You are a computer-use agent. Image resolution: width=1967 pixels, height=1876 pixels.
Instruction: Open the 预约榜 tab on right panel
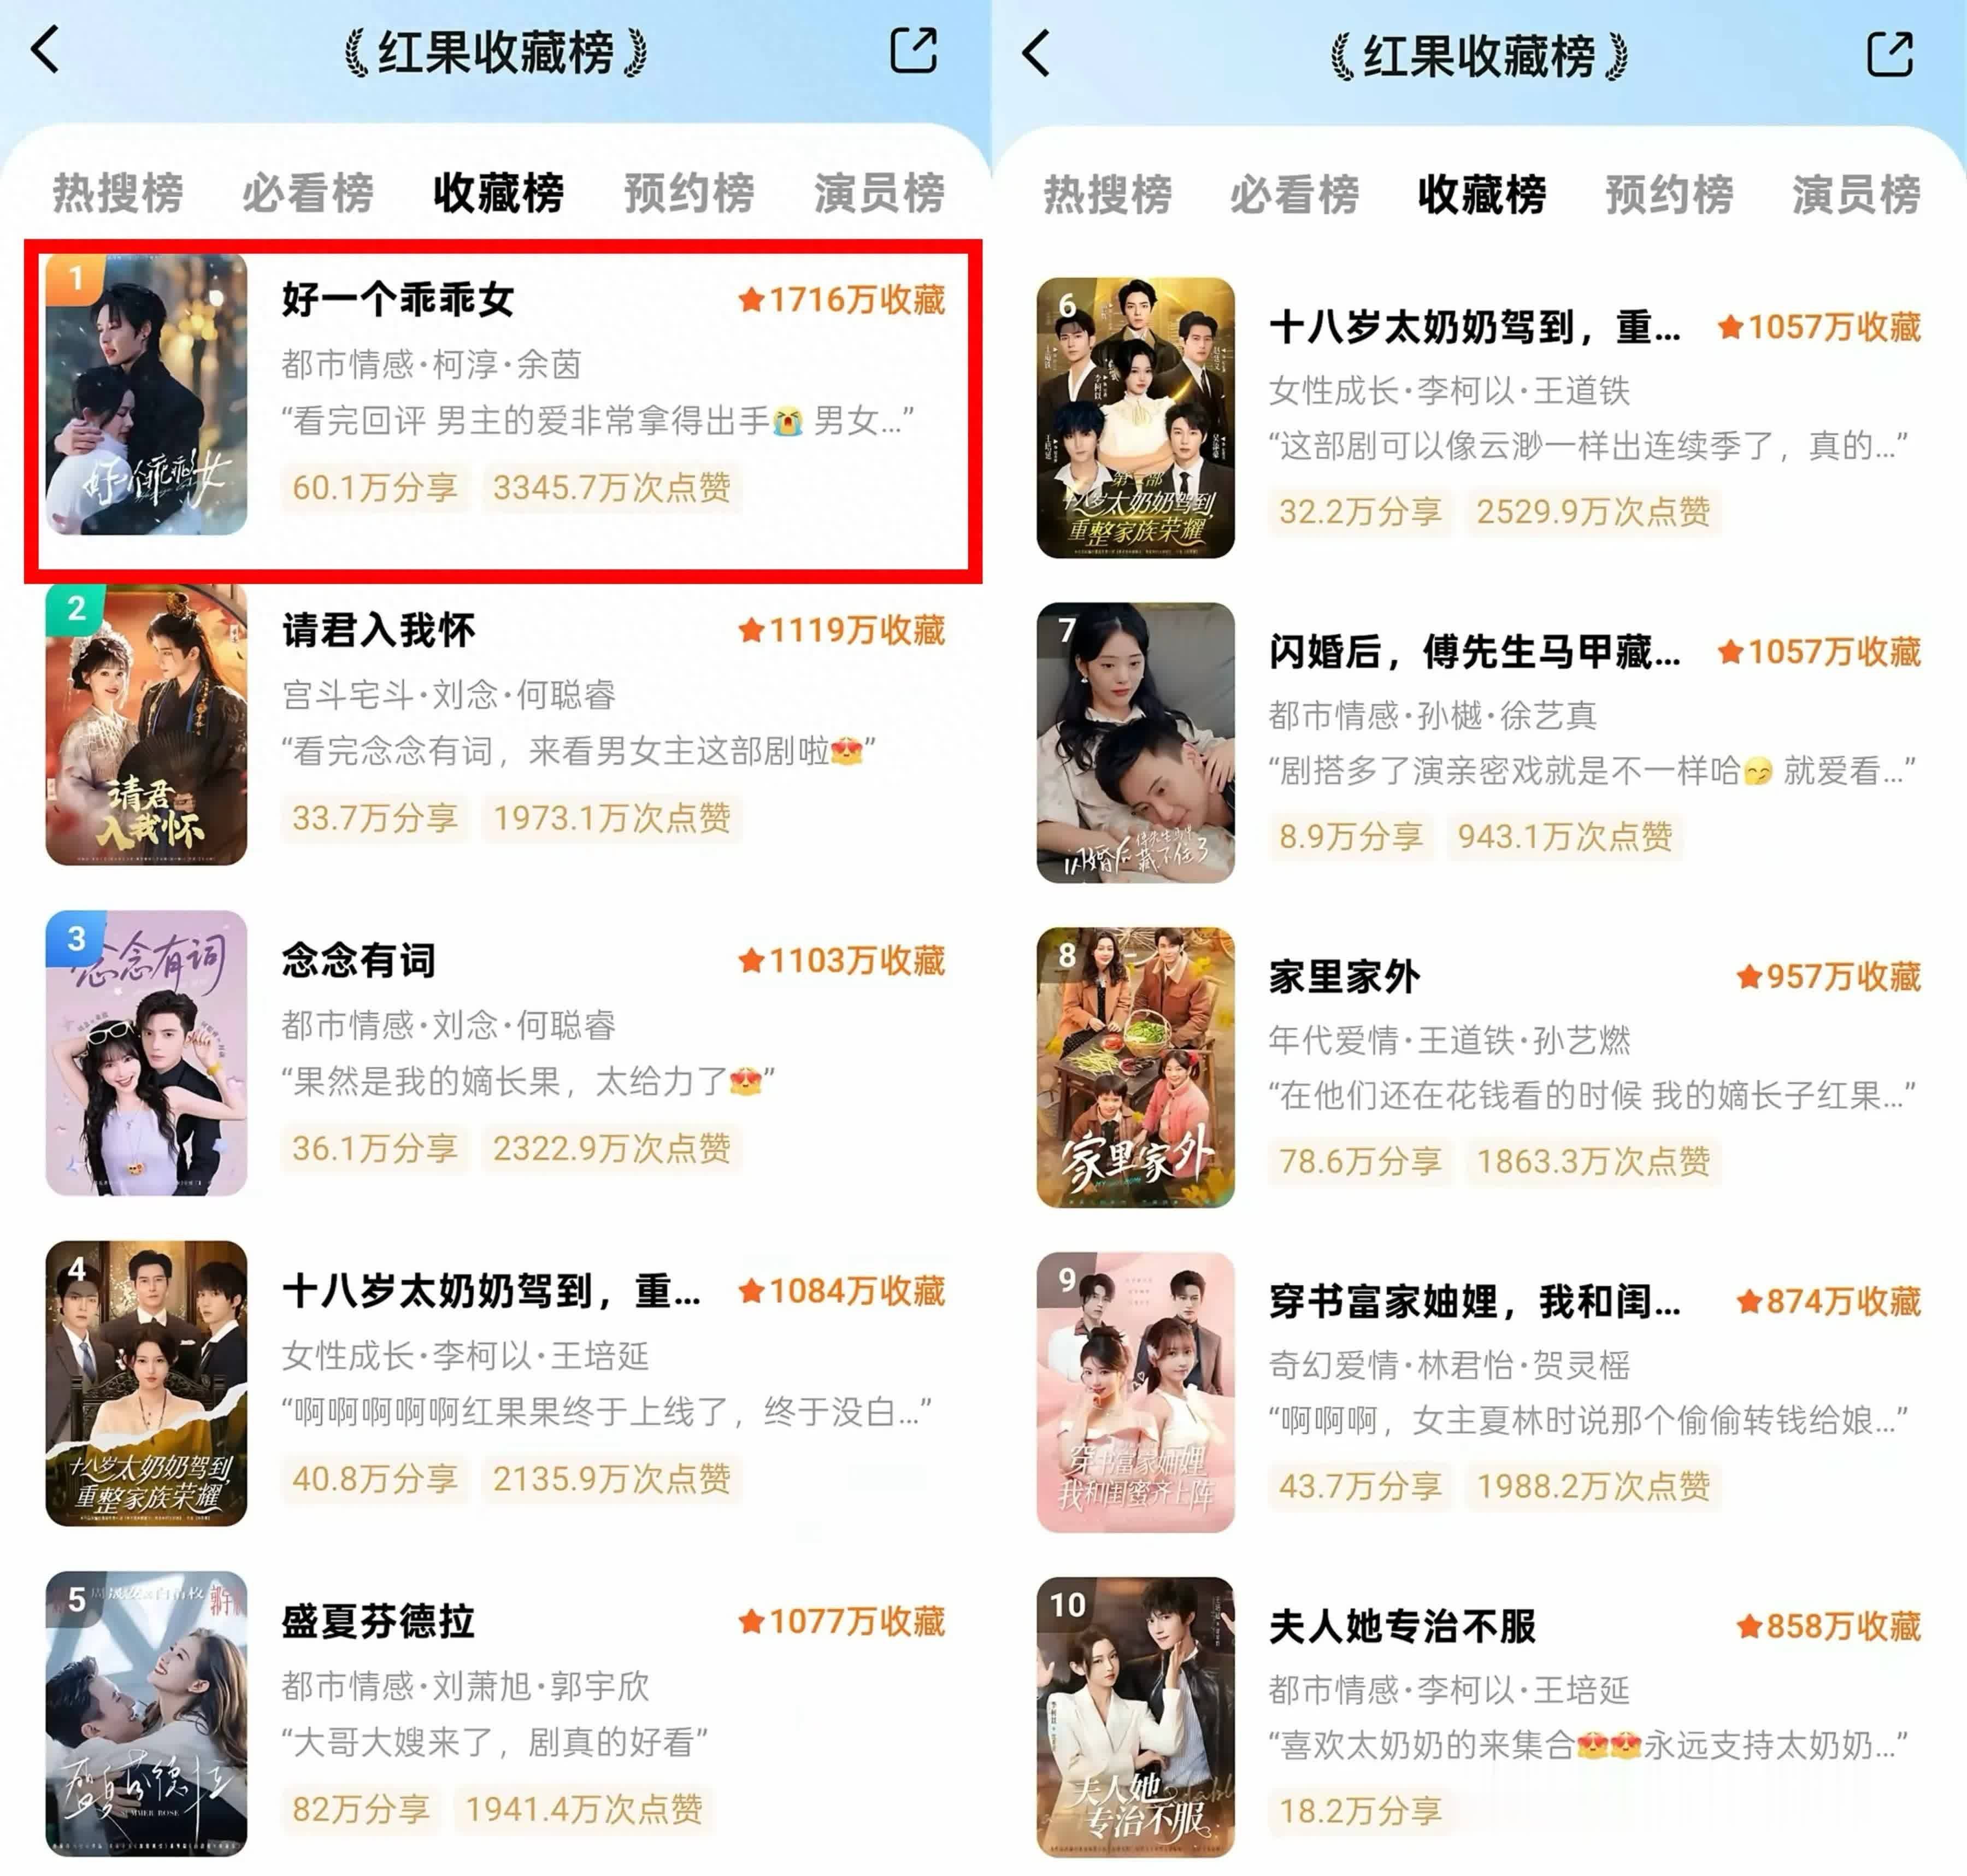(1669, 194)
